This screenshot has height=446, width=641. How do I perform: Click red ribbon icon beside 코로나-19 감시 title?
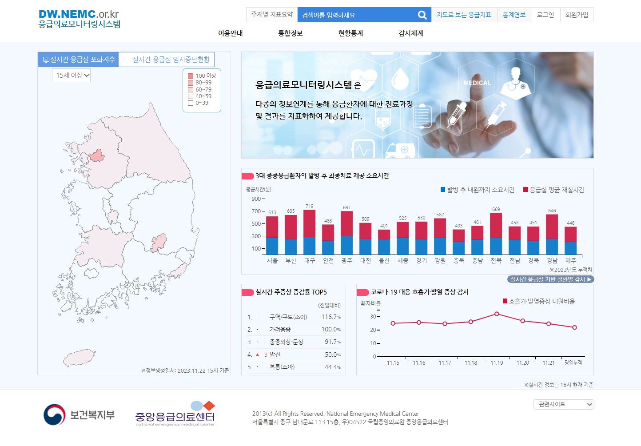(363, 292)
